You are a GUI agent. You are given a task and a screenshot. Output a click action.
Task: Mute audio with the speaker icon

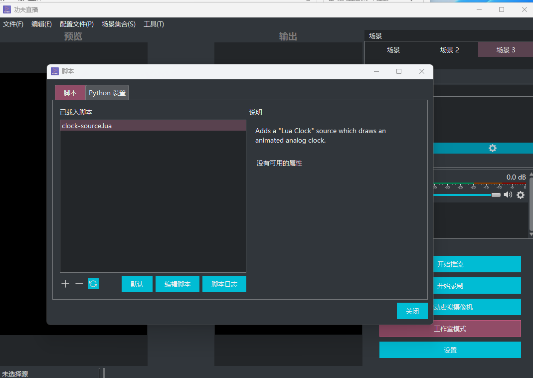coord(508,195)
